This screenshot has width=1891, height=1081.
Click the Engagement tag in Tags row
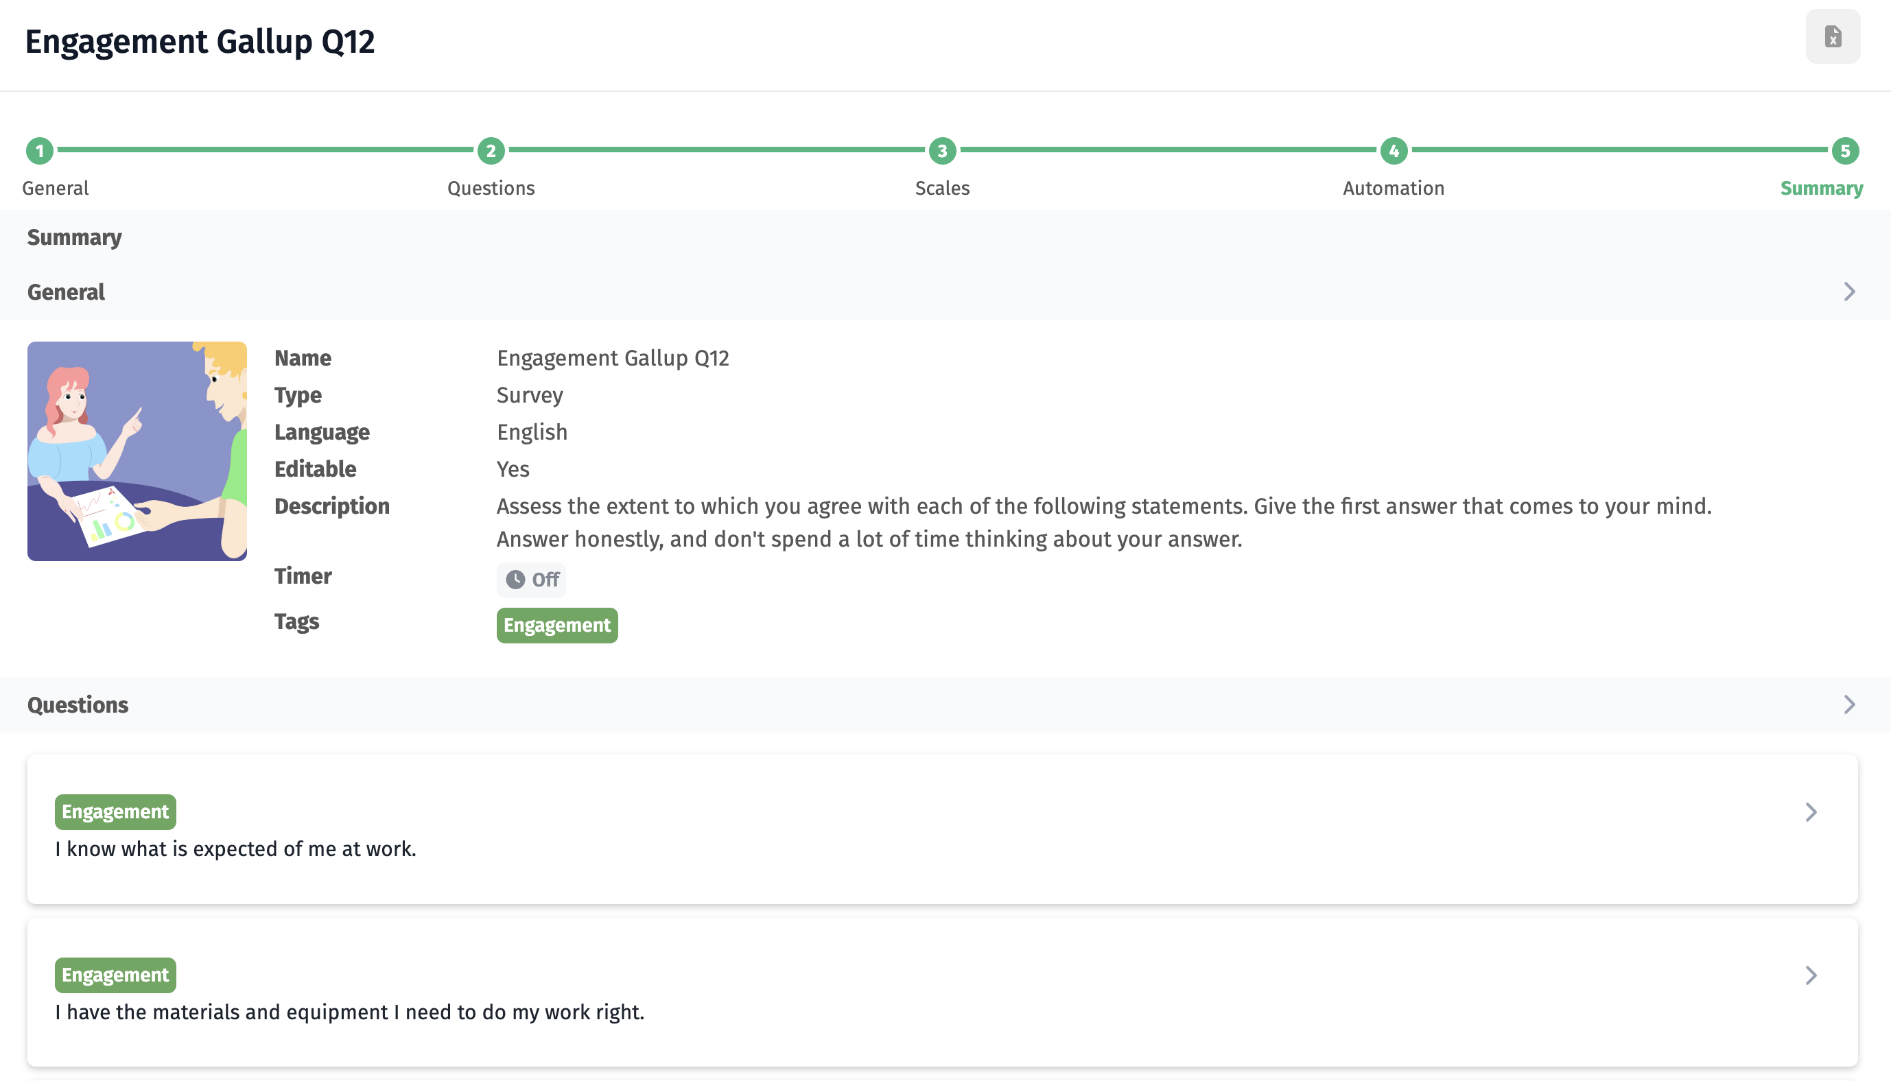557,625
